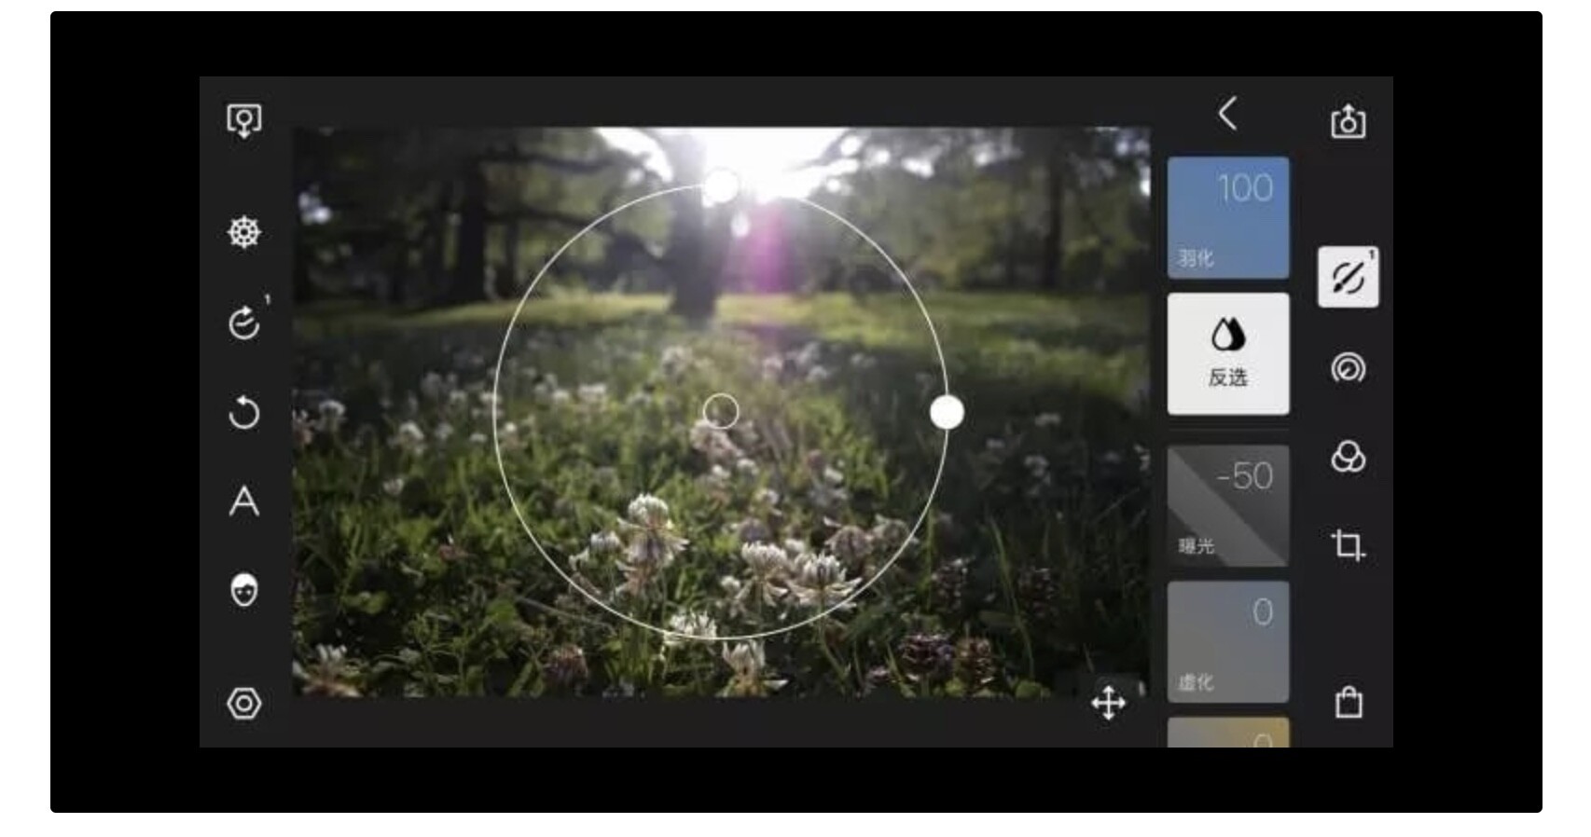Select the highlighted local adjustments brush icon
Image resolution: width=1591 pixels, height=837 pixels.
pyautogui.click(x=1348, y=277)
